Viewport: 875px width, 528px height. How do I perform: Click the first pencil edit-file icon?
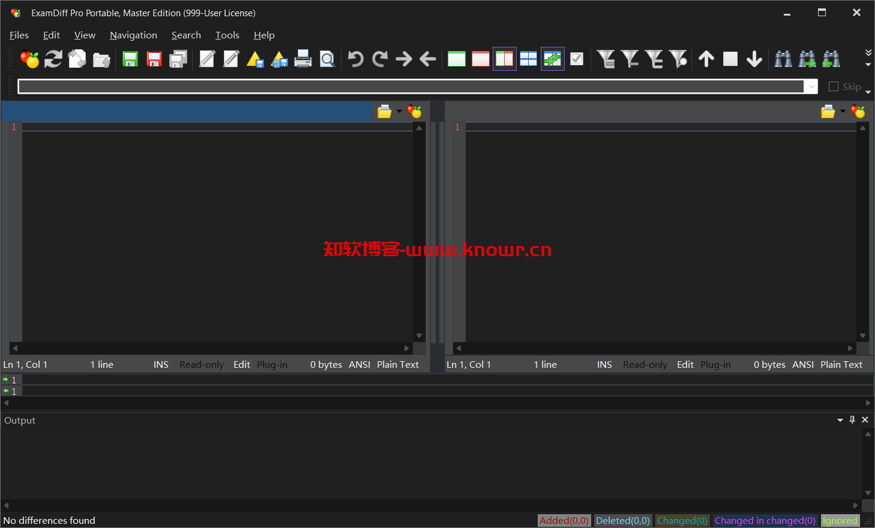[x=207, y=59]
